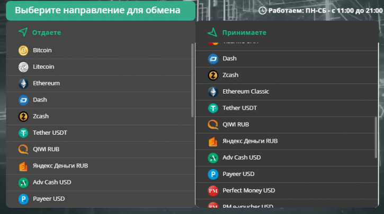Click the Adv Cash icon in Принимаете

pyautogui.click(x=213, y=157)
